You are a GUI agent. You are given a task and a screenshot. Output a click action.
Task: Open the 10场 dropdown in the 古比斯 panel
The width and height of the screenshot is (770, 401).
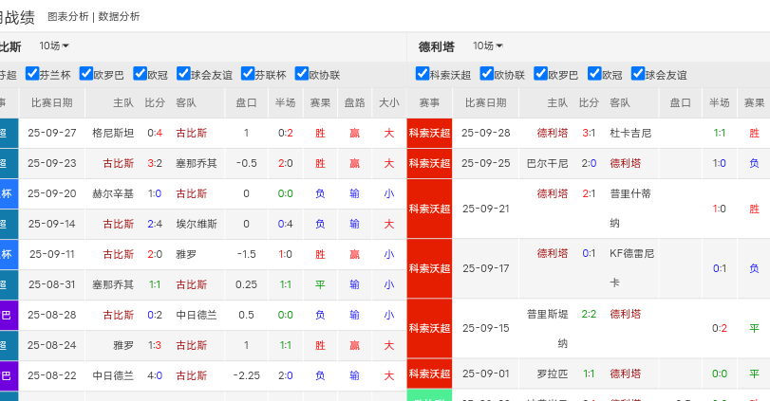coord(54,46)
